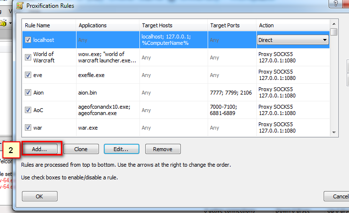Click the Target Hosts column header
This screenshot has height=213, width=349.
[x=174, y=25]
